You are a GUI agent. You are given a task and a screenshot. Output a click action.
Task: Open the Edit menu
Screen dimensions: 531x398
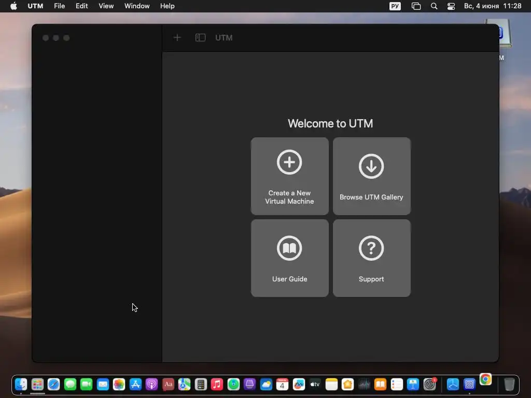[81, 6]
